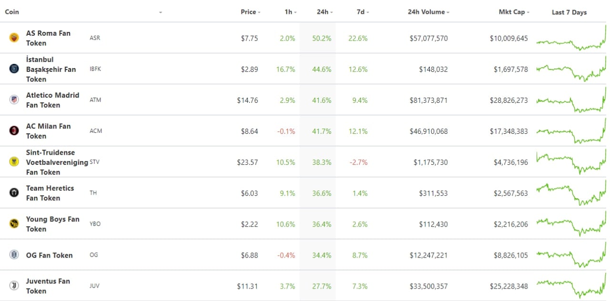
Task: Open the İstanbul Başakşehir Fan Token page
Action: point(51,69)
